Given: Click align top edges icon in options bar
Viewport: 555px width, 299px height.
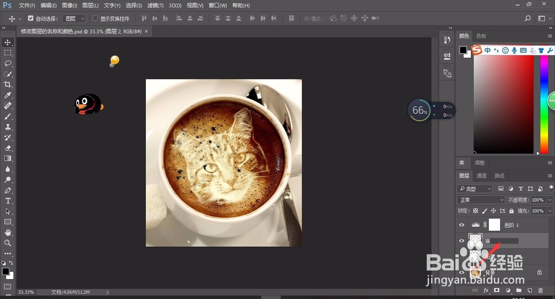Looking at the screenshot, I should click(x=144, y=18).
